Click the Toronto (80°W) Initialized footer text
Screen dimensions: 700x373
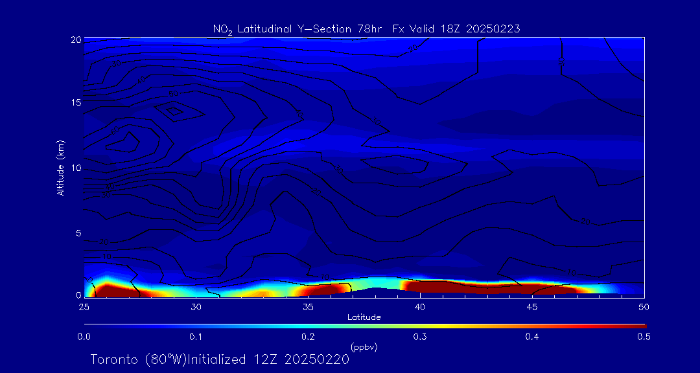pos(220,359)
